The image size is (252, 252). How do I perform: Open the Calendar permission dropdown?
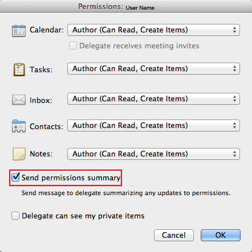(153, 30)
